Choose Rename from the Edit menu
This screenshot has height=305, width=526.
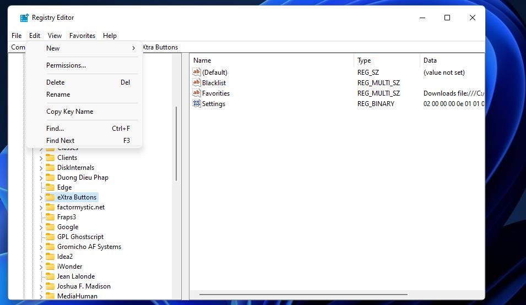click(x=84, y=95)
